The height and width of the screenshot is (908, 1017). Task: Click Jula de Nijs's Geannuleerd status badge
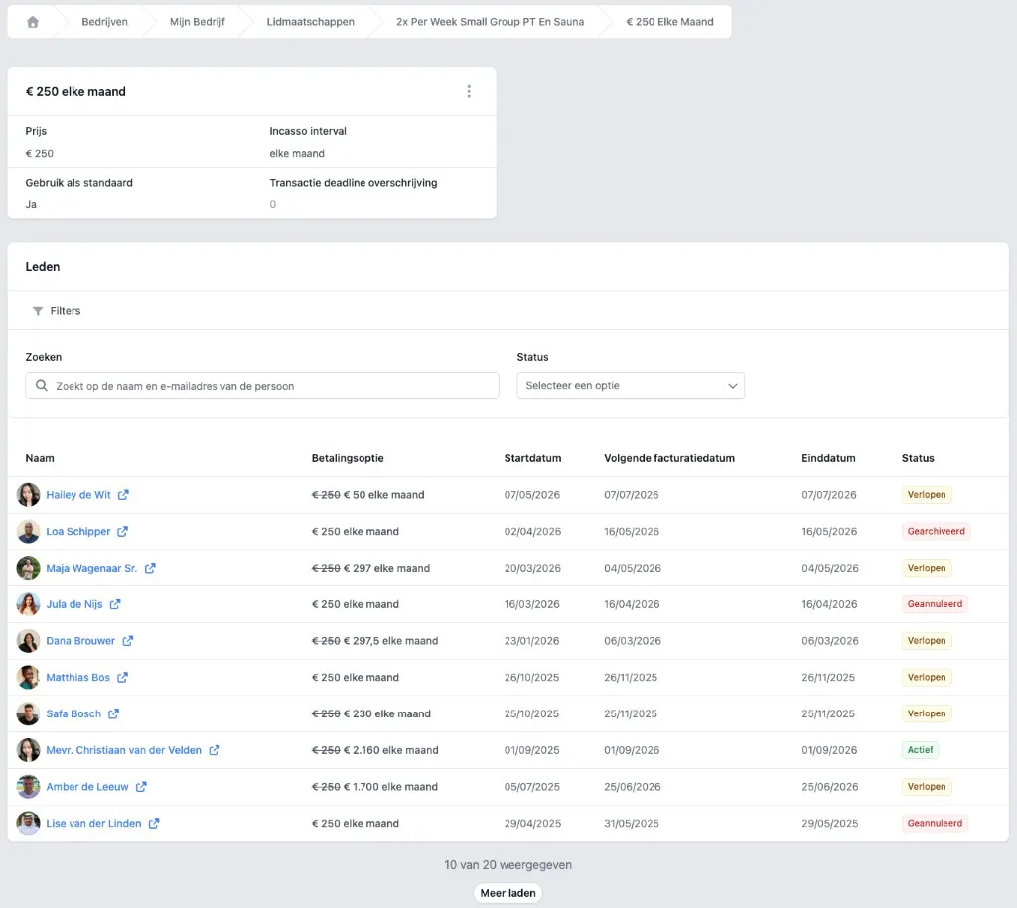point(935,604)
